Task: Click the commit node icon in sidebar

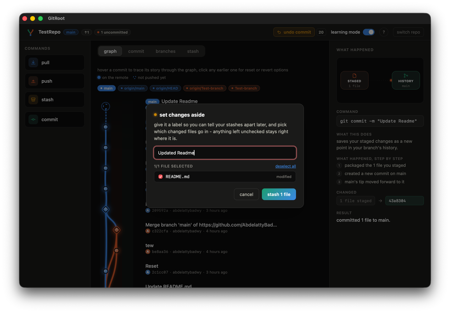Action: click(33, 119)
